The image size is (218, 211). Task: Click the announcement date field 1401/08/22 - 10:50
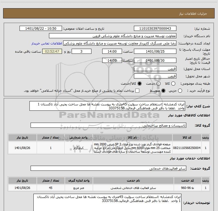[x=41, y=29]
